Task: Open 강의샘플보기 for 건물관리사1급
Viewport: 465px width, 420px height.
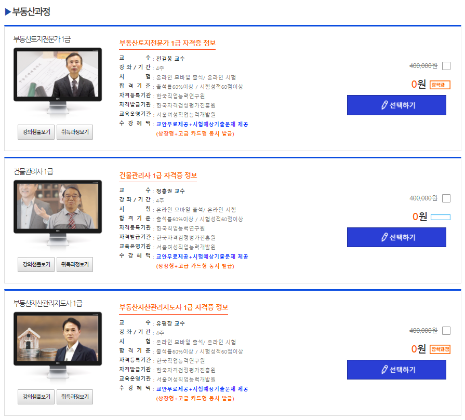Action: point(36,264)
